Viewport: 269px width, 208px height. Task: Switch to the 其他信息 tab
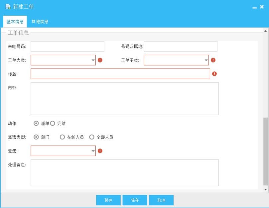pyautogui.click(x=40, y=21)
